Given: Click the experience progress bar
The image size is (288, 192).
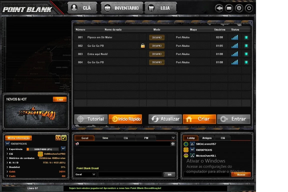Looking at the screenshot, I should click(x=43, y=149).
